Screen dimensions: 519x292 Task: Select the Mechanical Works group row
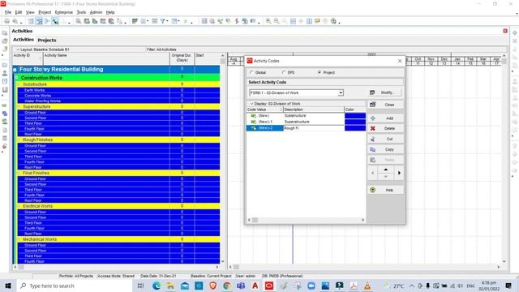tap(118, 239)
